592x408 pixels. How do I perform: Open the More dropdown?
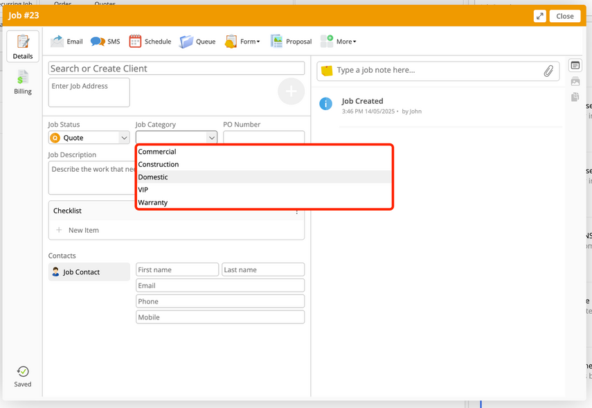coord(339,41)
